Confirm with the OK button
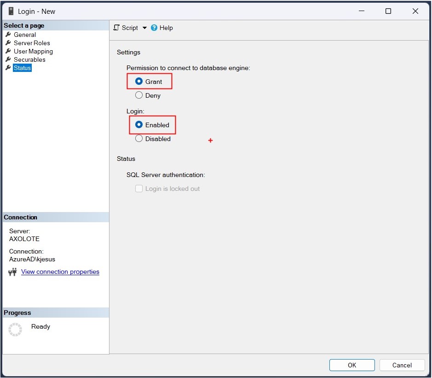The width and height of the screenshot is (432, 378). pos(352,365)
